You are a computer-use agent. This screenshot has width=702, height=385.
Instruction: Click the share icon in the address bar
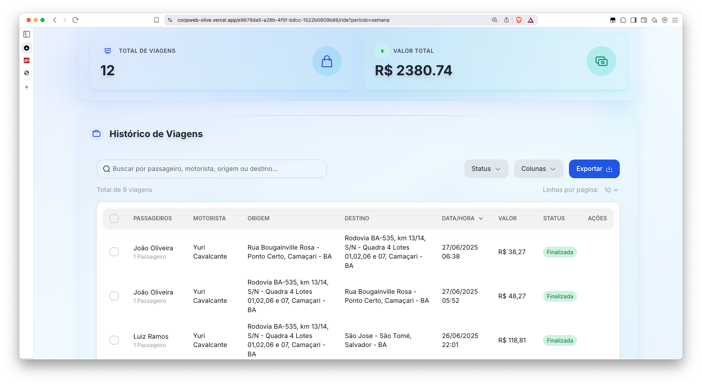[x=506, y=20]
